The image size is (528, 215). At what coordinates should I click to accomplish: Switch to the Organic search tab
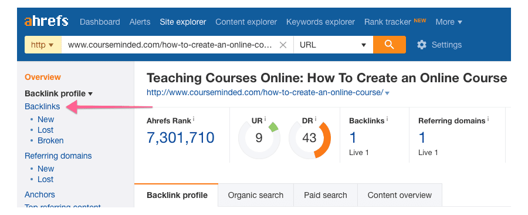256,195
